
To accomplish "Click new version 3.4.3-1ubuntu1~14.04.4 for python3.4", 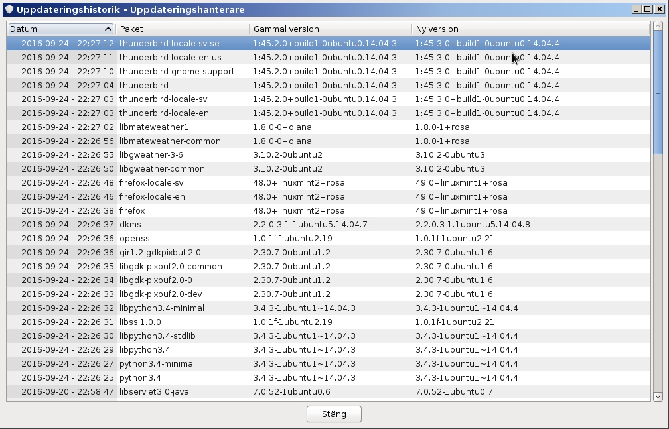I will (467, 378).
